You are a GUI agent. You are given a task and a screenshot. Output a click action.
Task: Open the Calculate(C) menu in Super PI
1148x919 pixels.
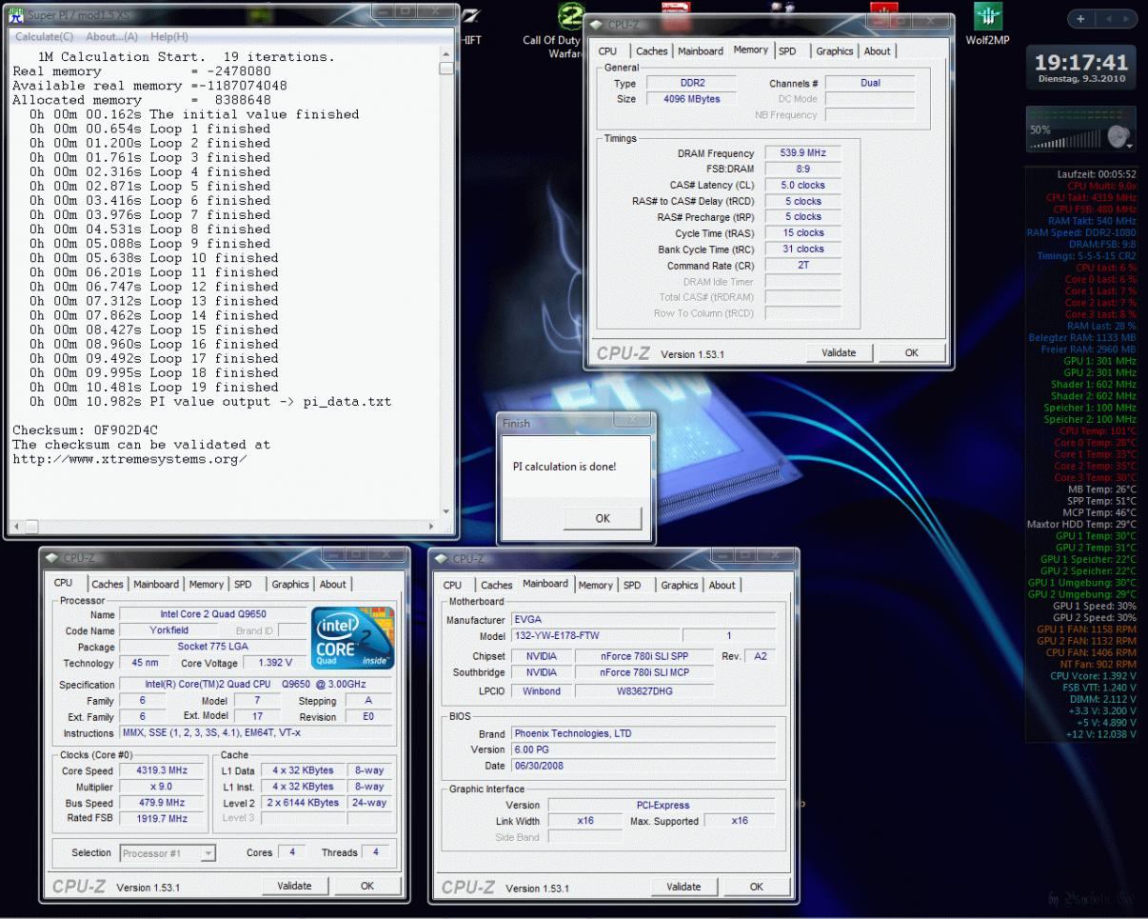45,36
